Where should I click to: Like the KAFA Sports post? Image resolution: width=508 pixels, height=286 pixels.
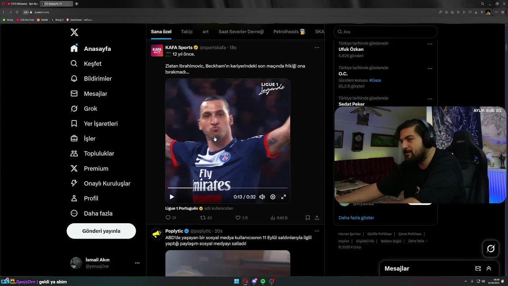point(241,218)
